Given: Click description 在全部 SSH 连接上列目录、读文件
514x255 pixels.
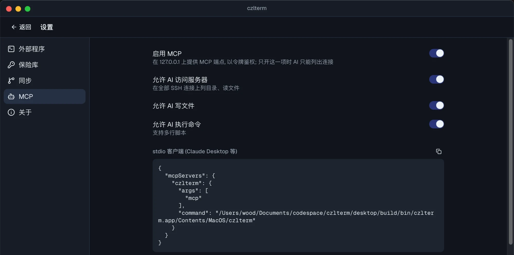Looking at the screenshot, I should [196, 88].
